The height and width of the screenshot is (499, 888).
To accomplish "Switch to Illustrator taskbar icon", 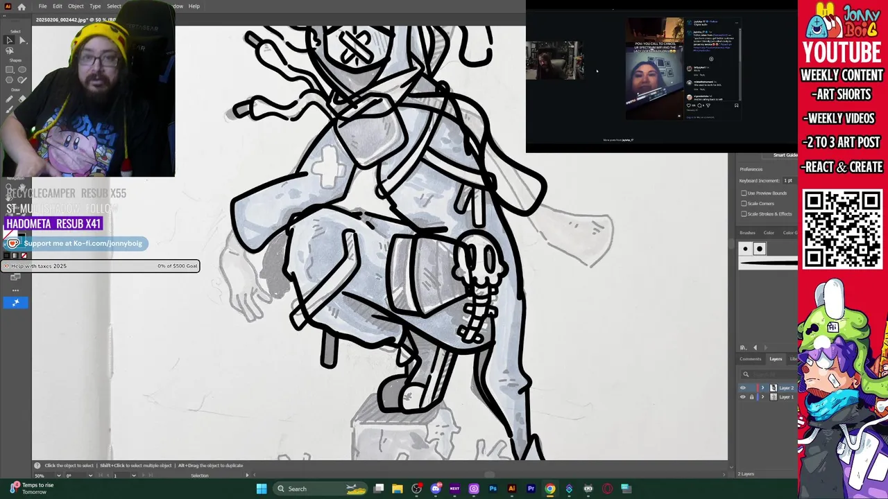I will [512, 489].
